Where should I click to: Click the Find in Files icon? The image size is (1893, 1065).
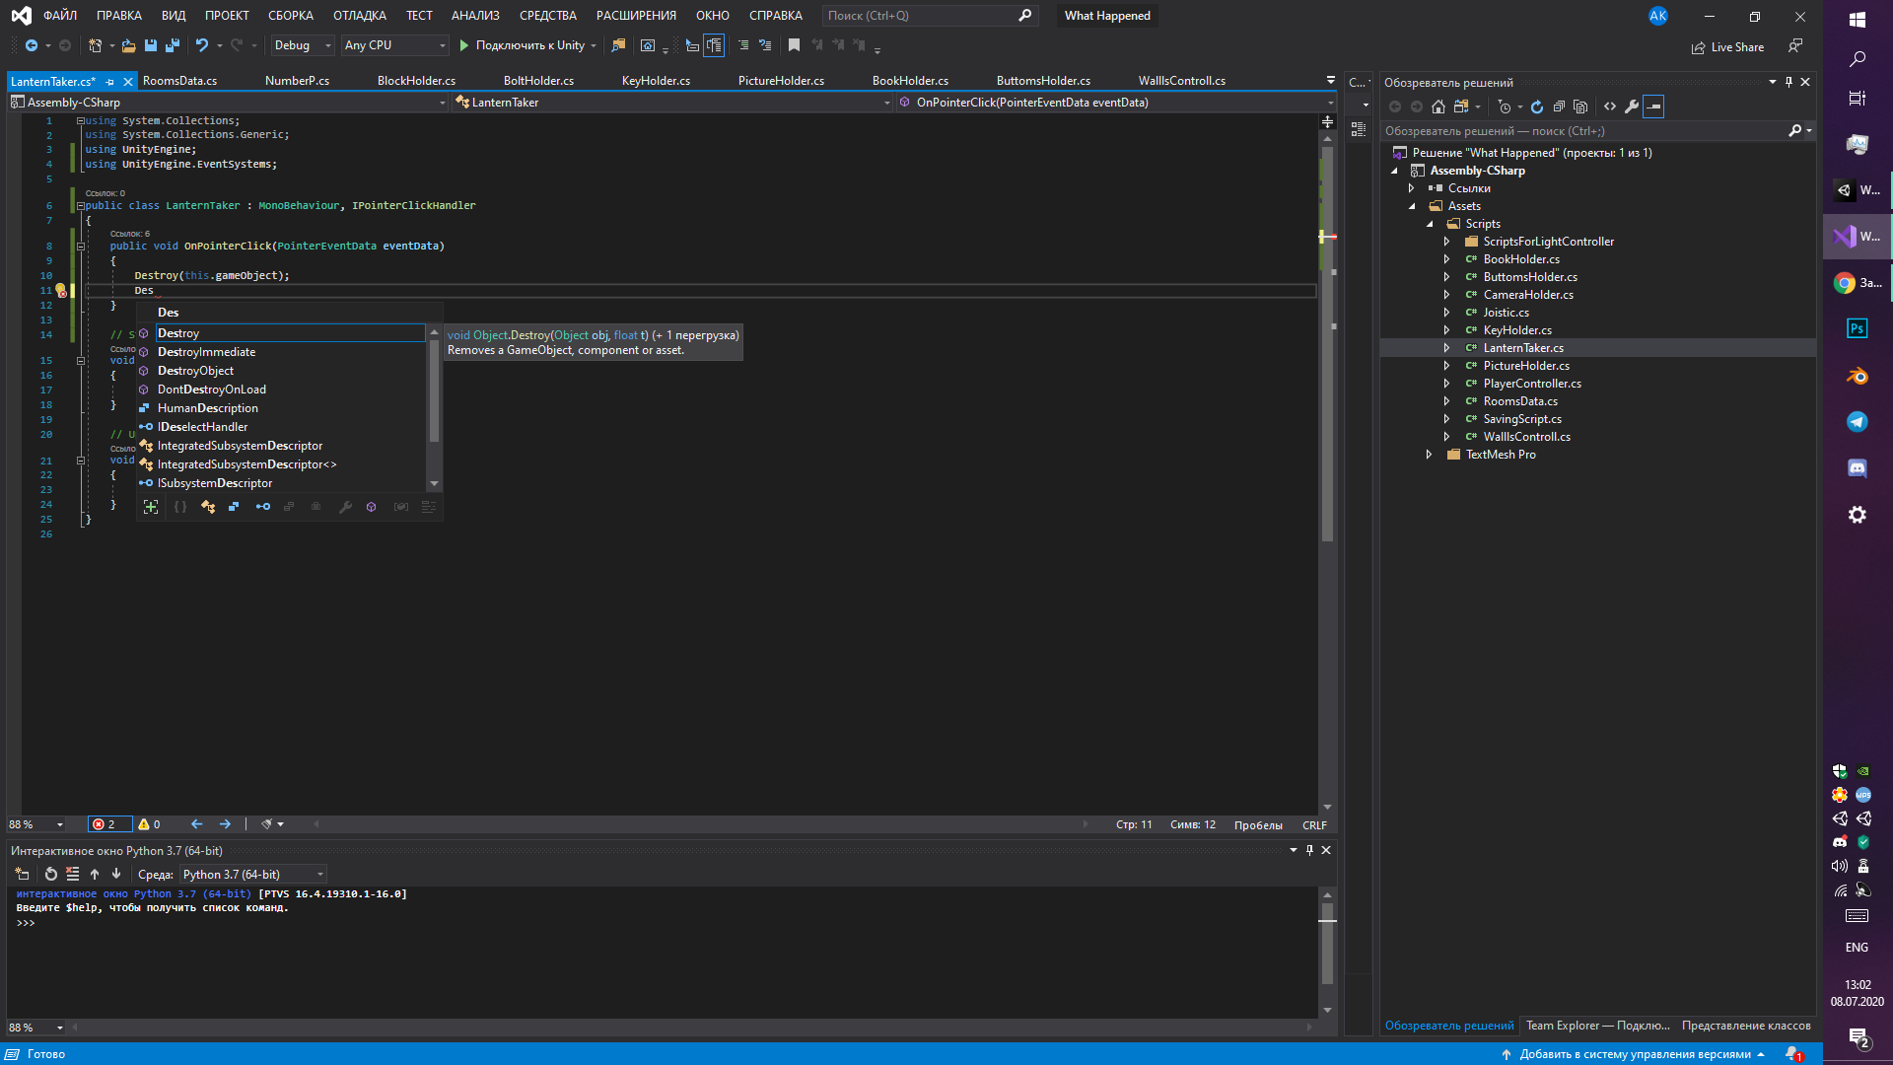[x=618, y=45]
